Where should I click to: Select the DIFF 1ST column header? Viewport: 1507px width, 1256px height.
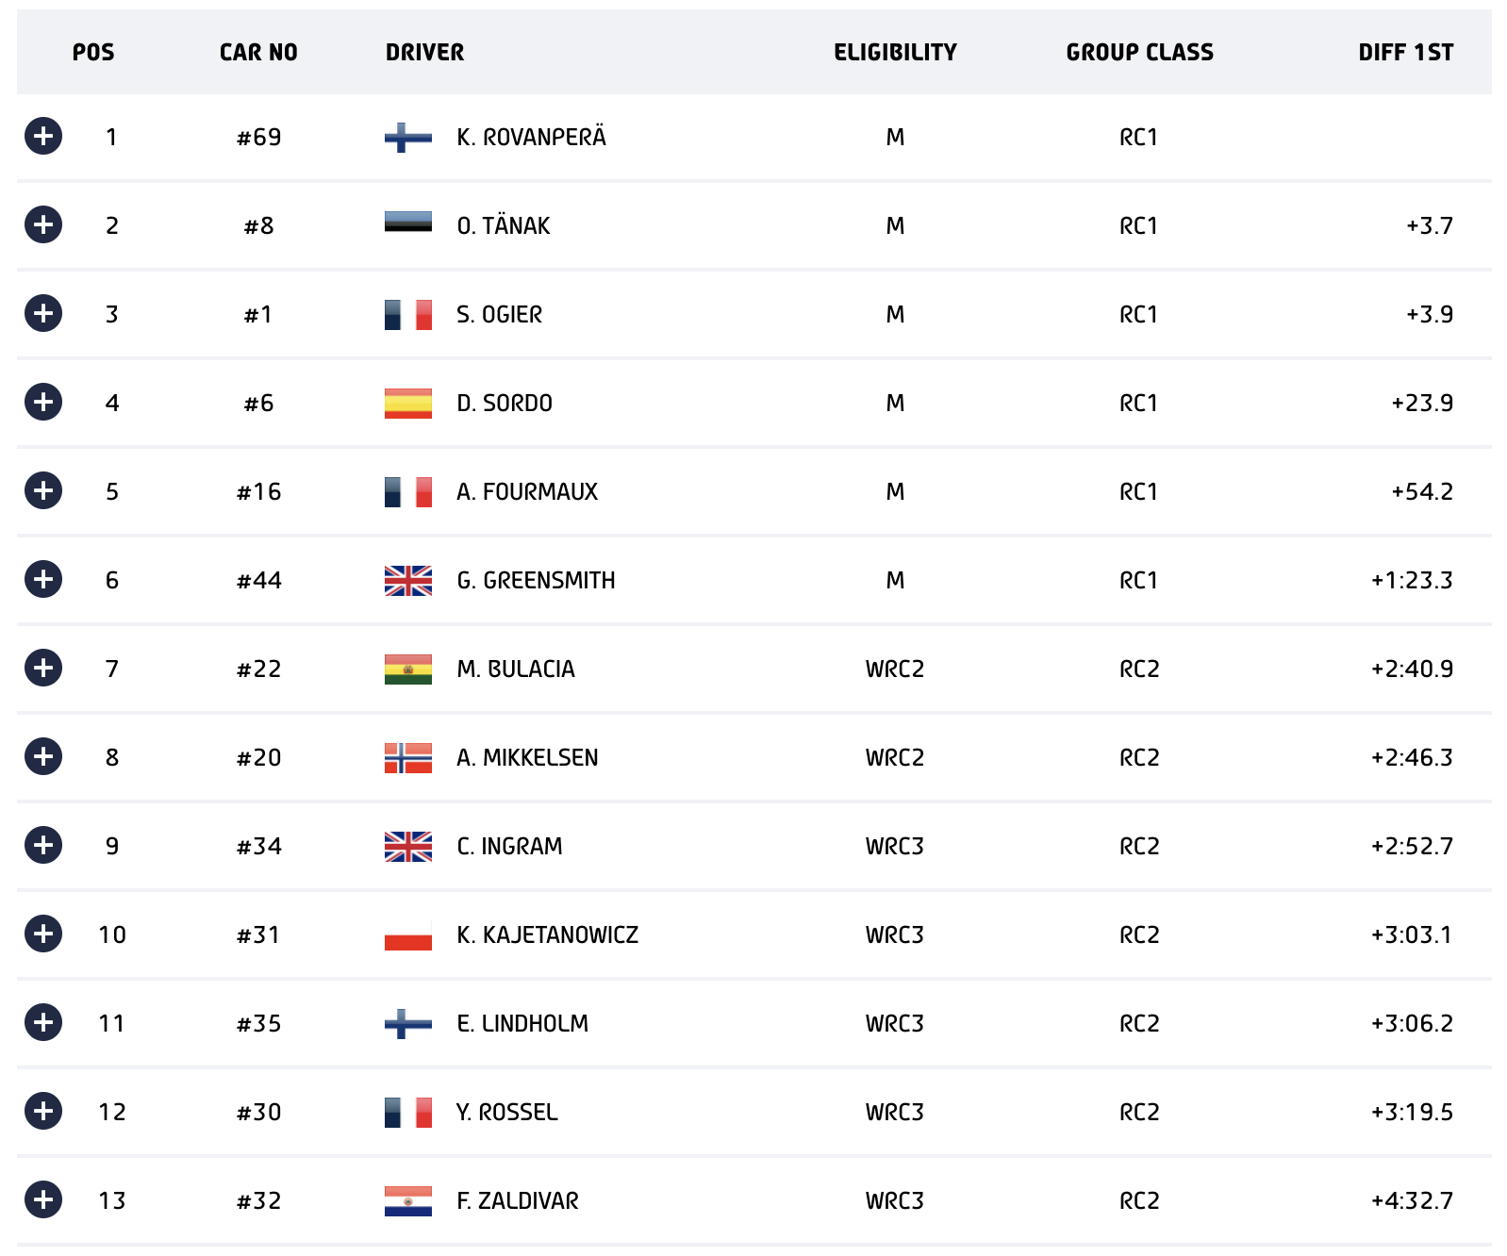tap(1405, 52)
